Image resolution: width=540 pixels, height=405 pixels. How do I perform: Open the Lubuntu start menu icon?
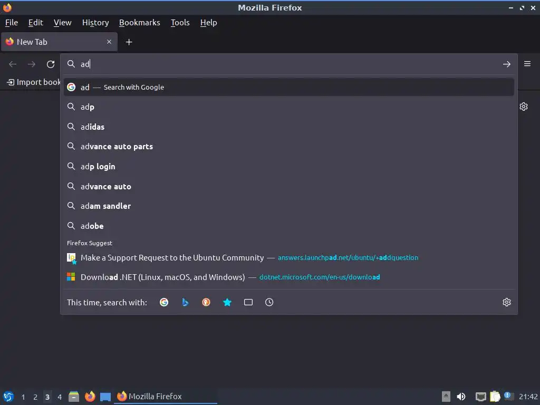[8, 397]
